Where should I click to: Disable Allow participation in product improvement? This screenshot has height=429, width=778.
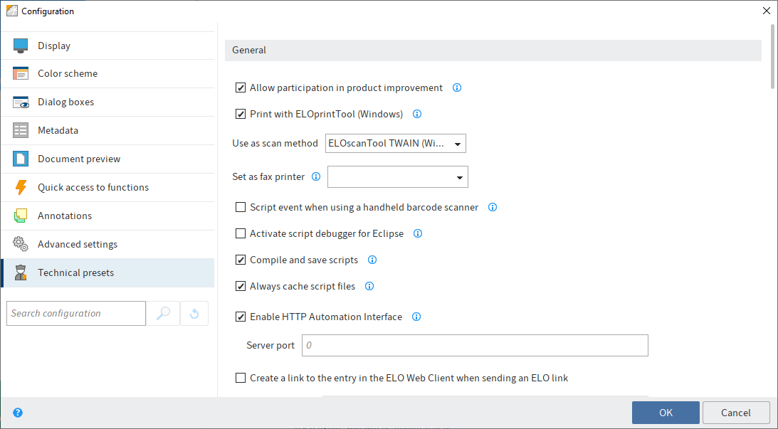pos(241,88)
